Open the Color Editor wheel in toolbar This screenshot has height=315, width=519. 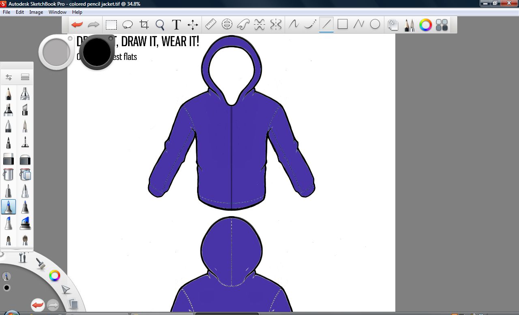click(425, 25)
